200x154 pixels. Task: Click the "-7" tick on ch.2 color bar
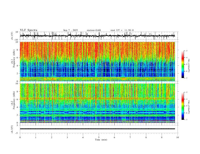coord(186,120)
